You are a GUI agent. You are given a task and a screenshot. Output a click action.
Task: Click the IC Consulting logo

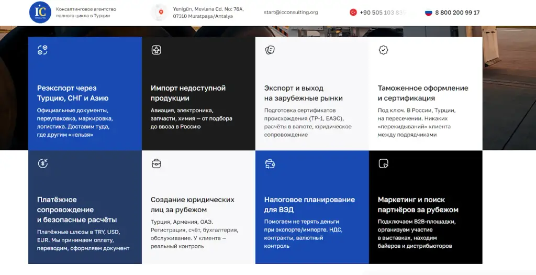(40, 13)
